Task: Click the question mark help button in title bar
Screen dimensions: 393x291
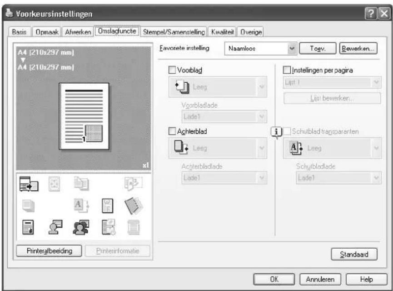Action: (371, 13)
